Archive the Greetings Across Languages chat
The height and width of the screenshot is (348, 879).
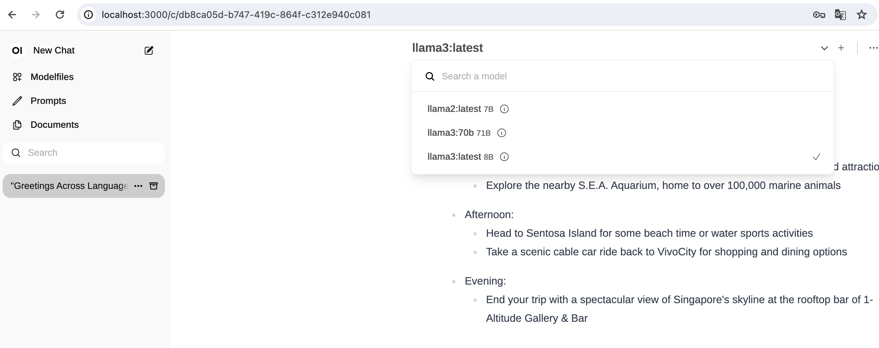point(154,186)
